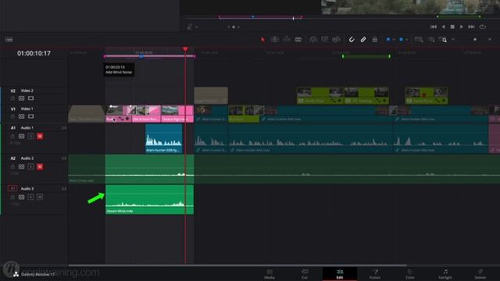Click the Replace Clip toolbar icon
500x281 pixels.
(337, 40)
